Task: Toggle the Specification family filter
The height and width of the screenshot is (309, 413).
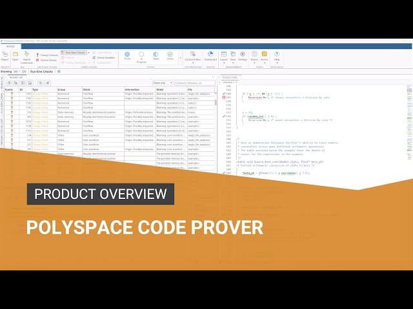Action: click(x=102, y=62)
